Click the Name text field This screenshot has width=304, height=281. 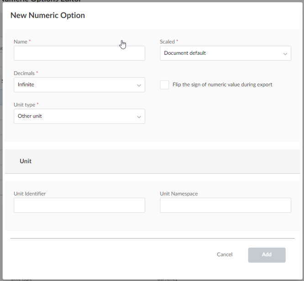(79, 53)
